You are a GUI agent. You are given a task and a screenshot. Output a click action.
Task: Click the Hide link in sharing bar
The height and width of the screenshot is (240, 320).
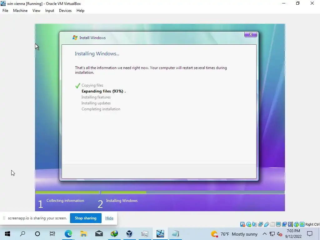click(109, 218)
